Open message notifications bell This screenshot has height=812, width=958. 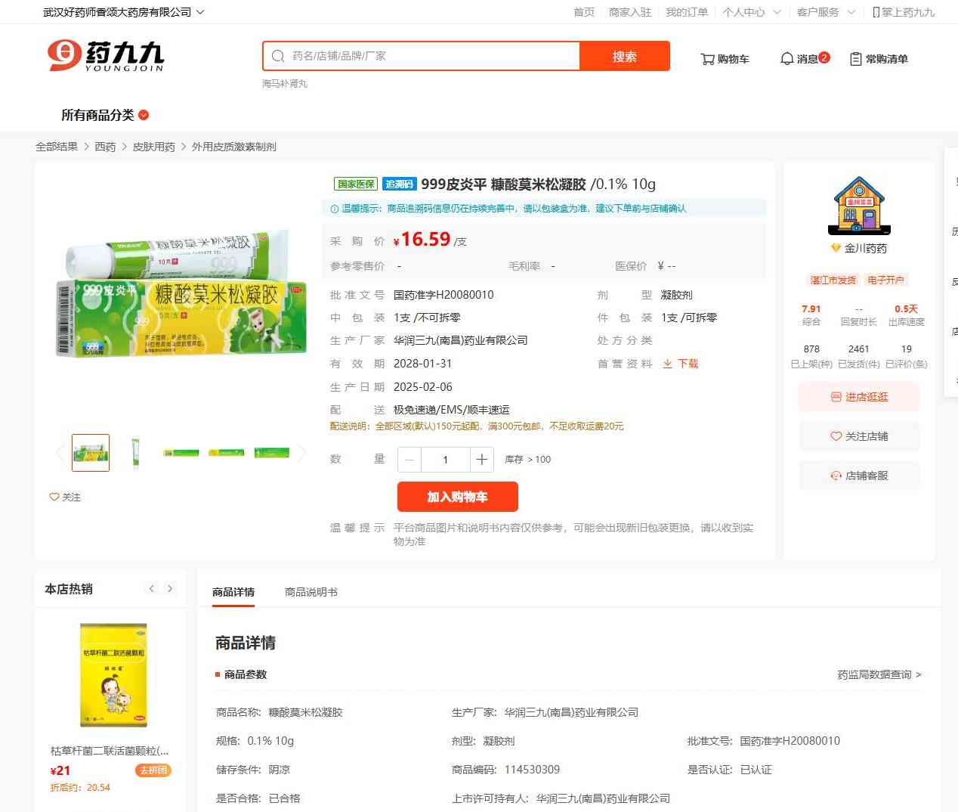point(786,59)
